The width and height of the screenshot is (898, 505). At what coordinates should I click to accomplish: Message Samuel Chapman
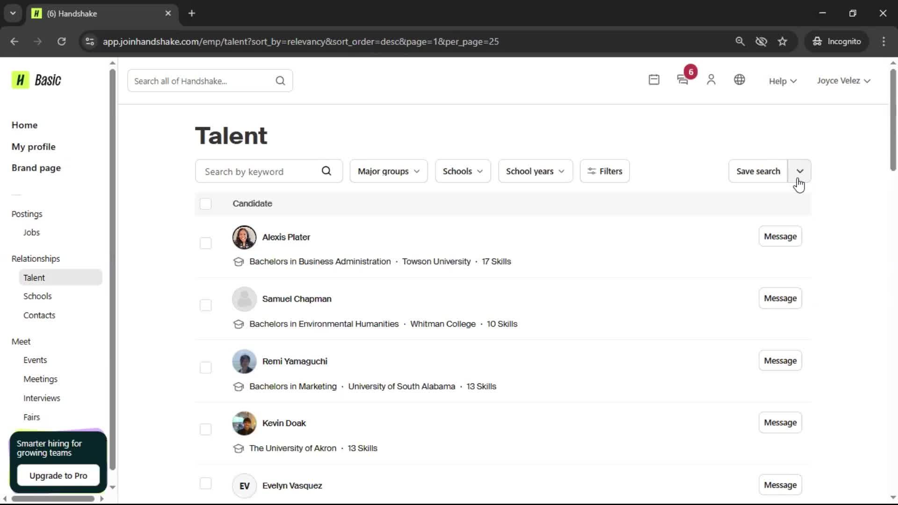pyautogui.click(x=780, y=298)
